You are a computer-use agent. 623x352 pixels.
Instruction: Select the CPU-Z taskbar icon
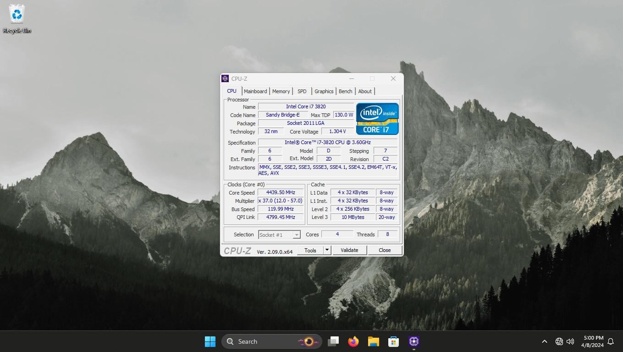click(413, 341)
